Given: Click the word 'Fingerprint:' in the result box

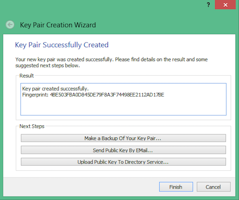Looking at the screenshot, I should 35,95.
